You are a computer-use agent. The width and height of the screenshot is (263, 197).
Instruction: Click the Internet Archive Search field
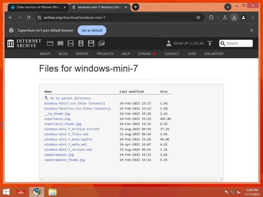point(236,43)
